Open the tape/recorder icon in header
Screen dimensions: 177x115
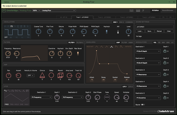pos(131,11)
